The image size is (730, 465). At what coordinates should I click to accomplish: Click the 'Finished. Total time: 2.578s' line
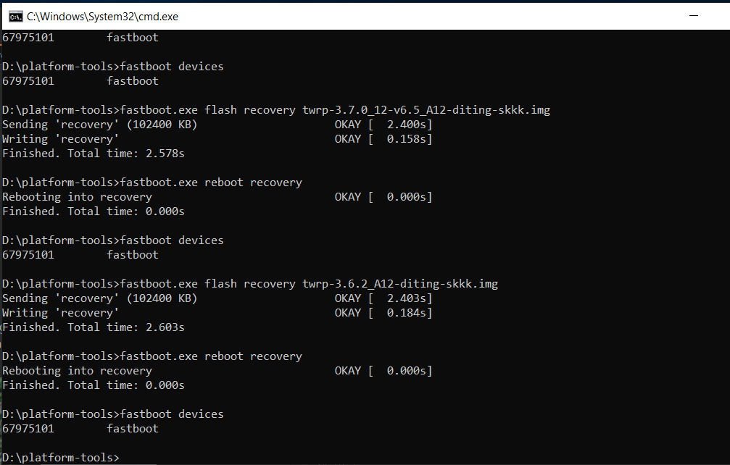click(x=94, y=154)
